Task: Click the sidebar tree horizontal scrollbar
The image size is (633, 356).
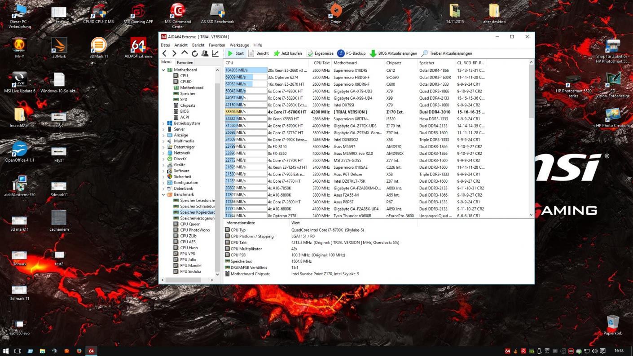Action: [188, 280]
